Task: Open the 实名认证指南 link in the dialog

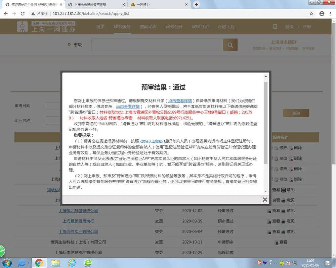Action: (x=151, y=141)
